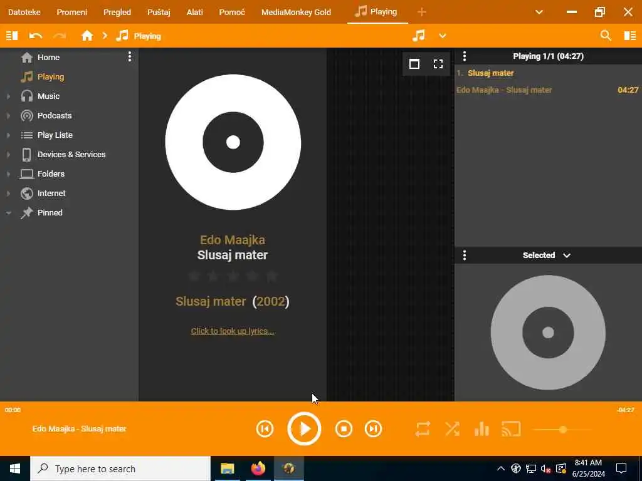
Task: Add a new tab with plus
Action: 422,13
